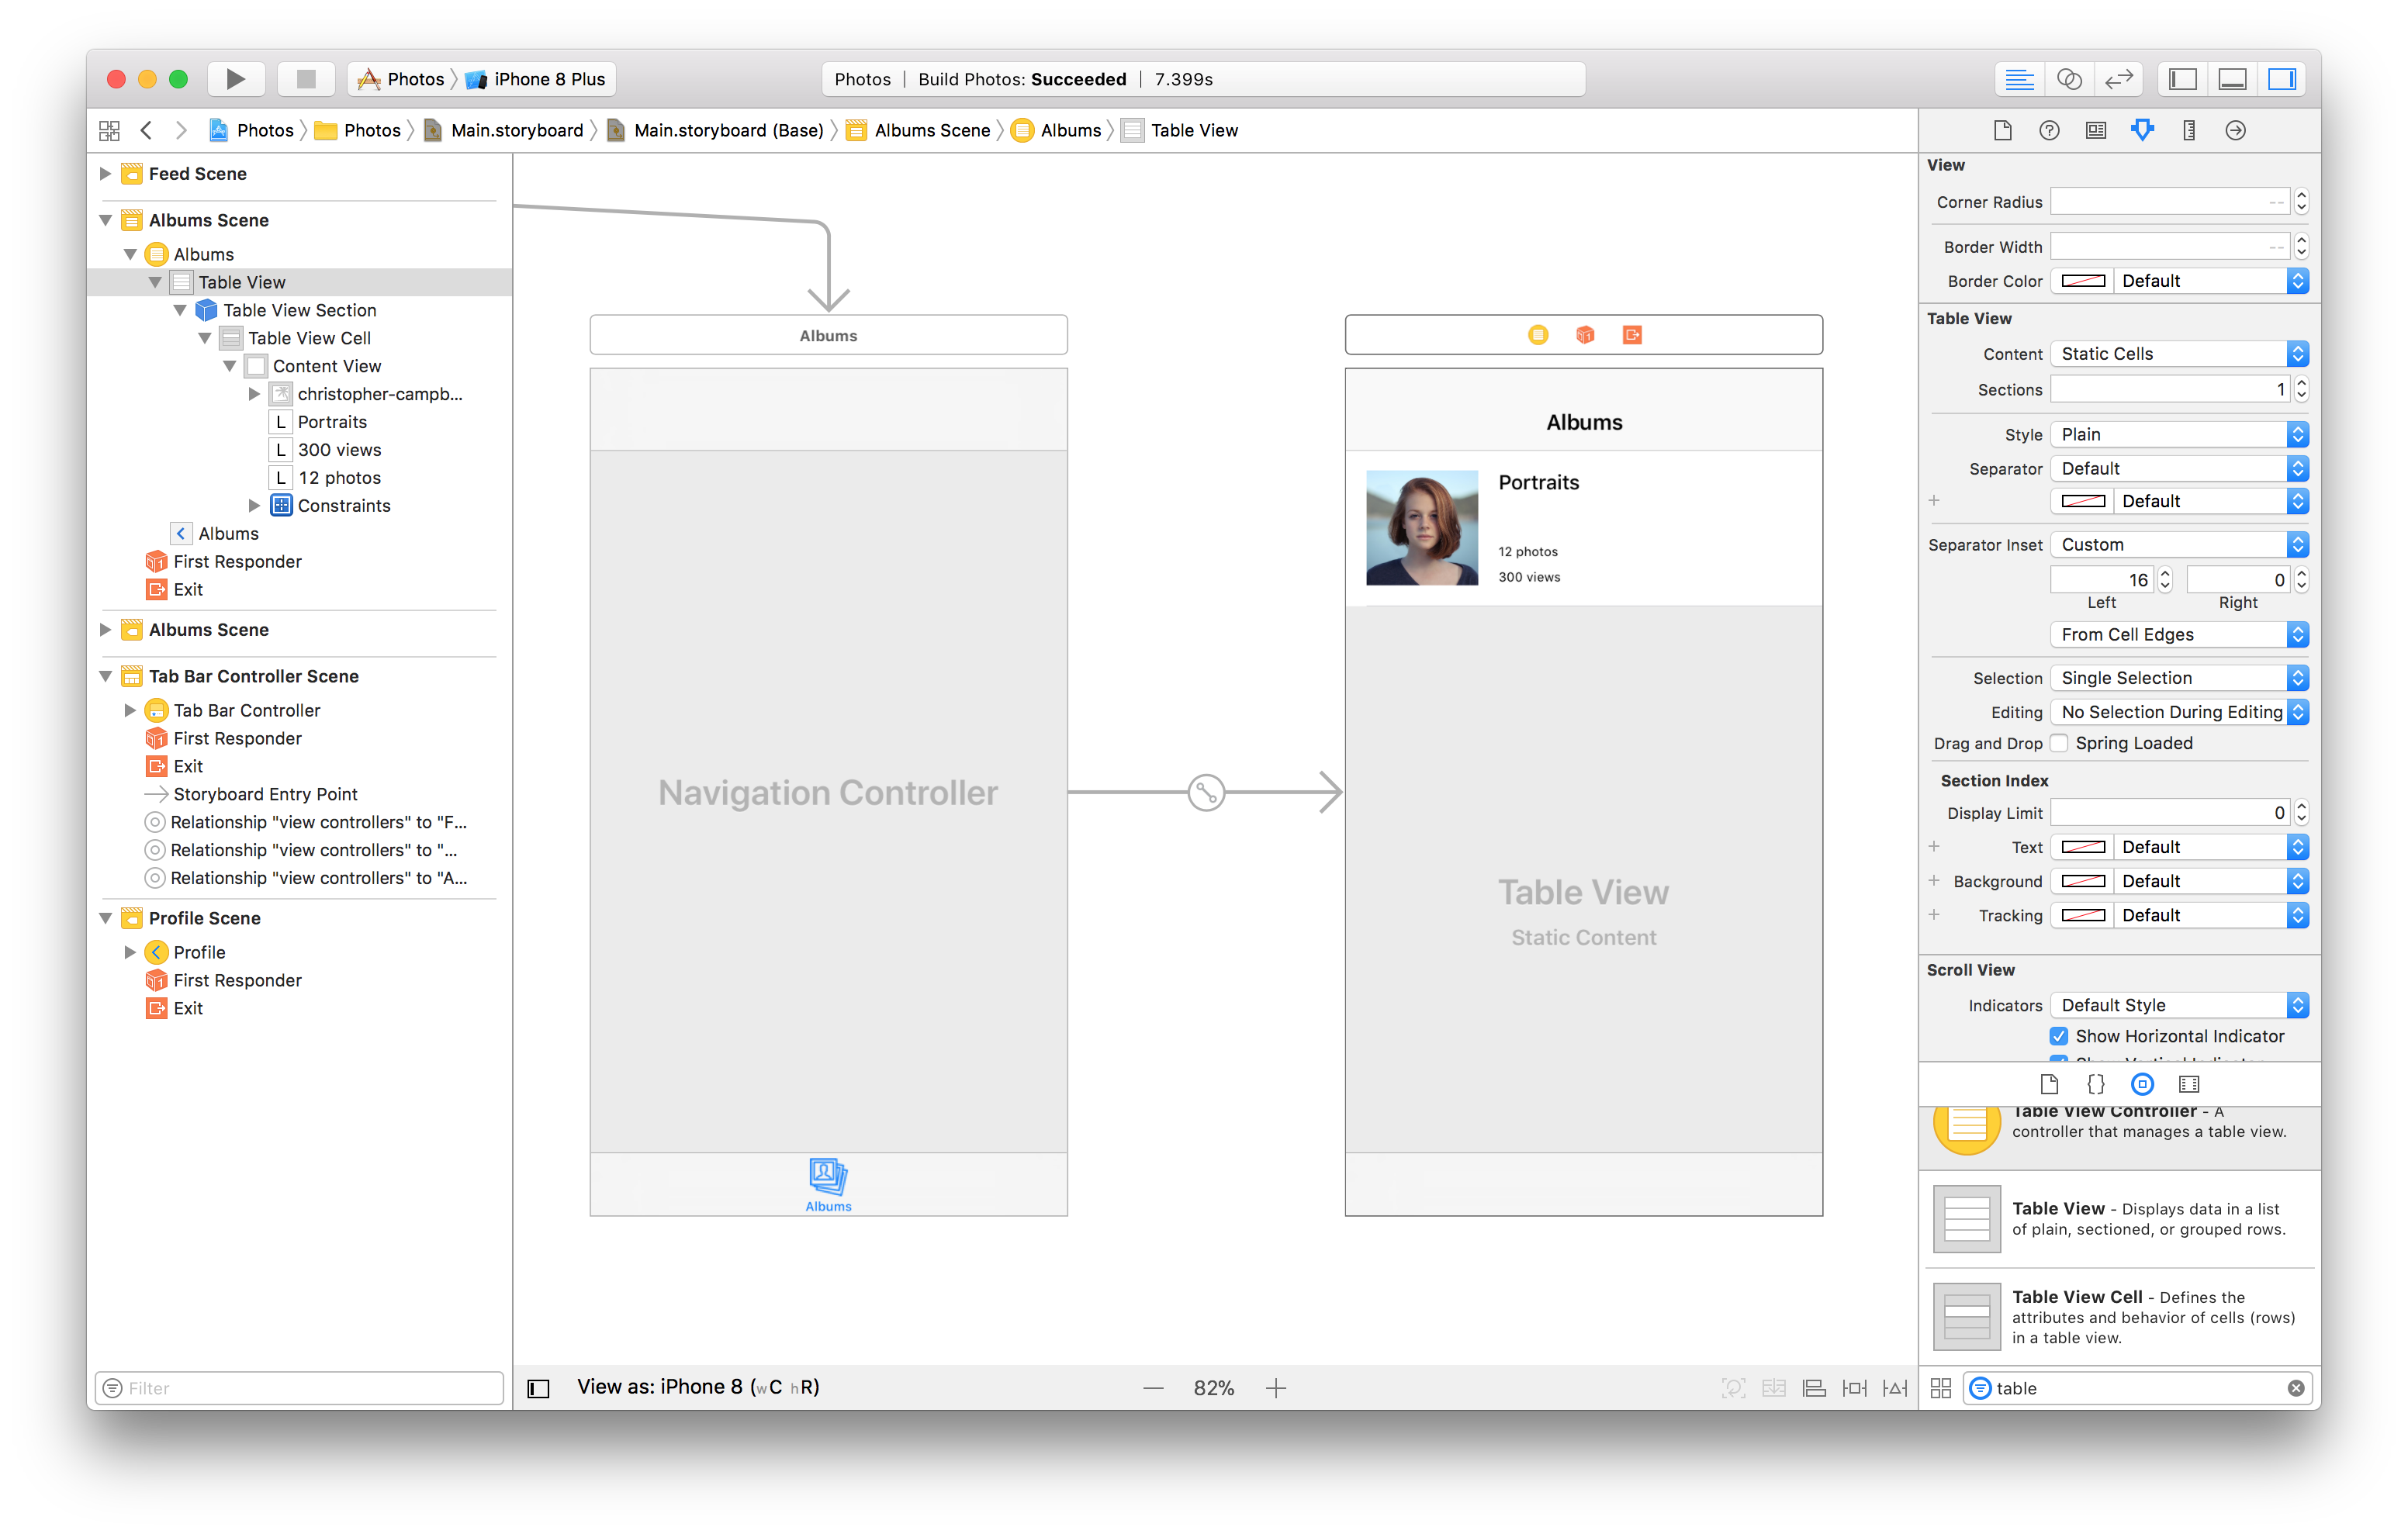Collapse the Tab Bar Controller Scene
2408x1534 pixels.
[x=107, y=676]
